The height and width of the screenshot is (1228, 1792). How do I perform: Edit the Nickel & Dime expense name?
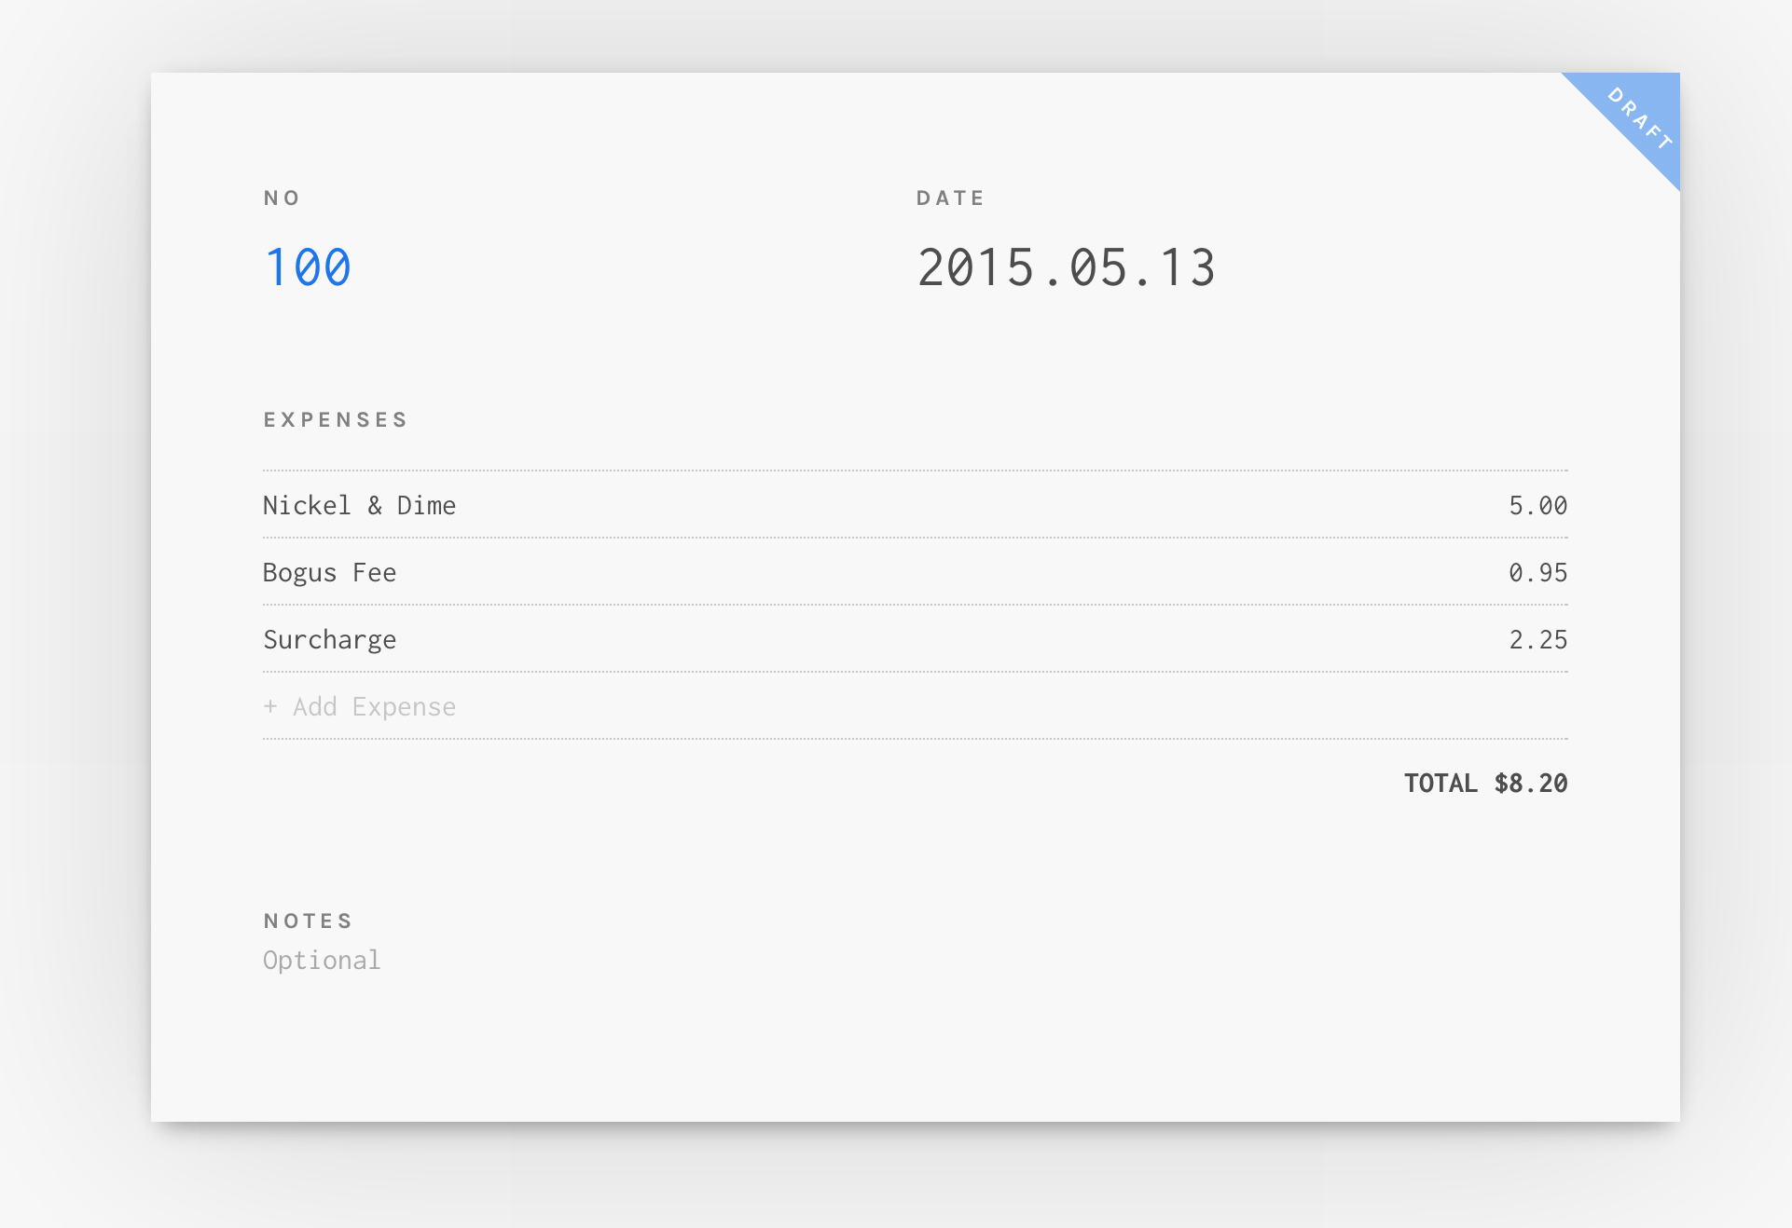tap(359, 505)
